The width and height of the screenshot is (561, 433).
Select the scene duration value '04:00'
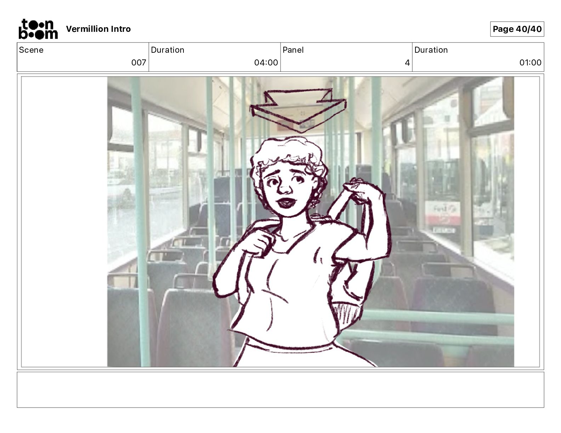tap(266, 63)
